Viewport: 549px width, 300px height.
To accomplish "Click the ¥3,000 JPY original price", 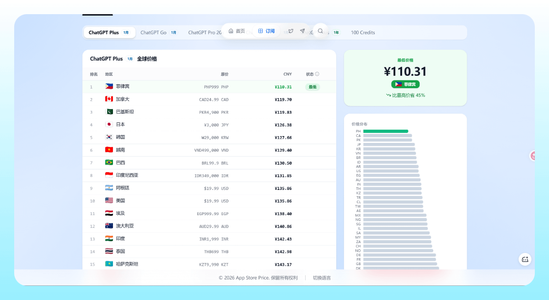I will coord(216,125).
